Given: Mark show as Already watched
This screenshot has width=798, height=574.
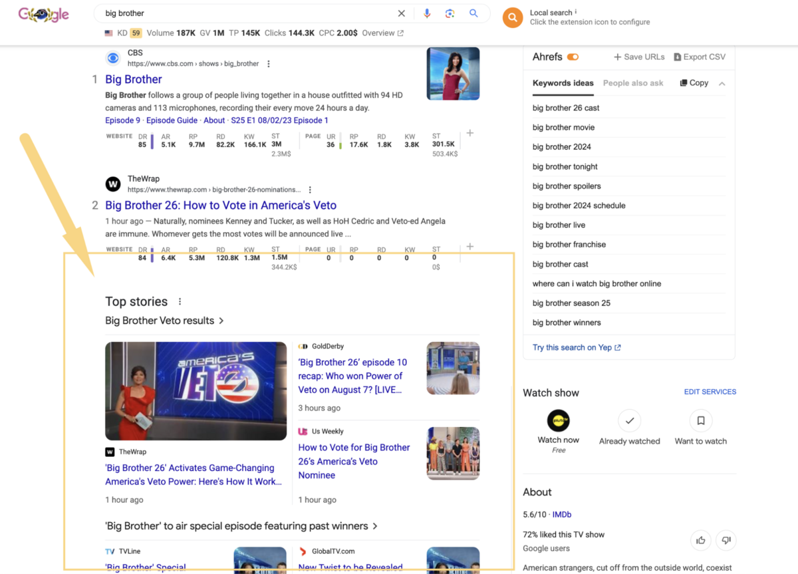Looking at the screenshot, I should point(629,420).
